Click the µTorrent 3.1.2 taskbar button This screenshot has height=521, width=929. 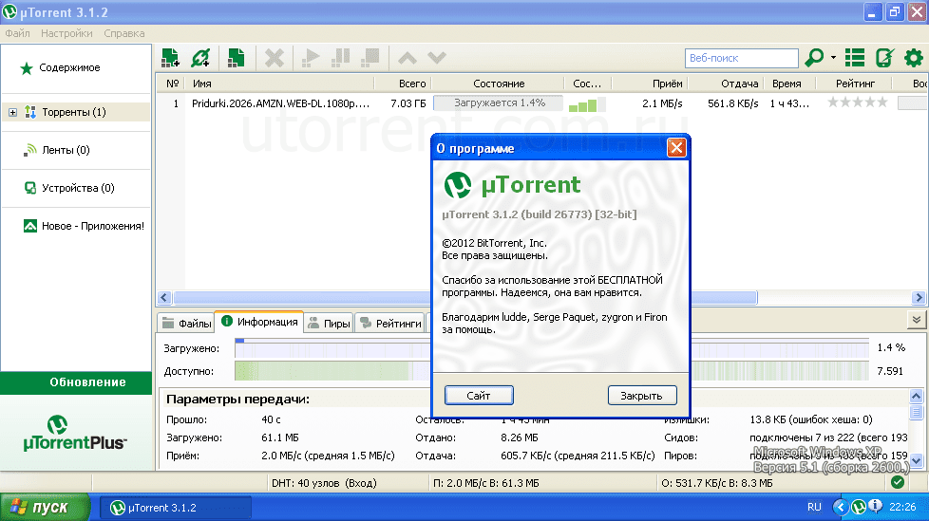(x=175, y=508)
